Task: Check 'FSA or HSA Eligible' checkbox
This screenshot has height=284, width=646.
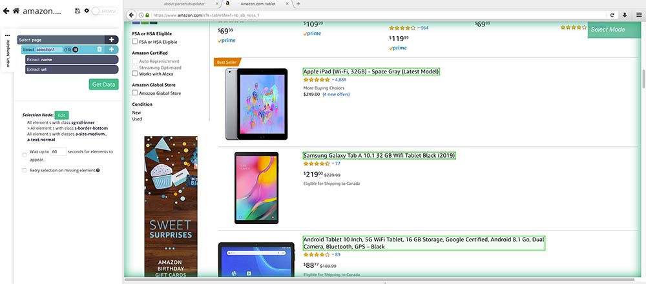Action: coord(135,42)
